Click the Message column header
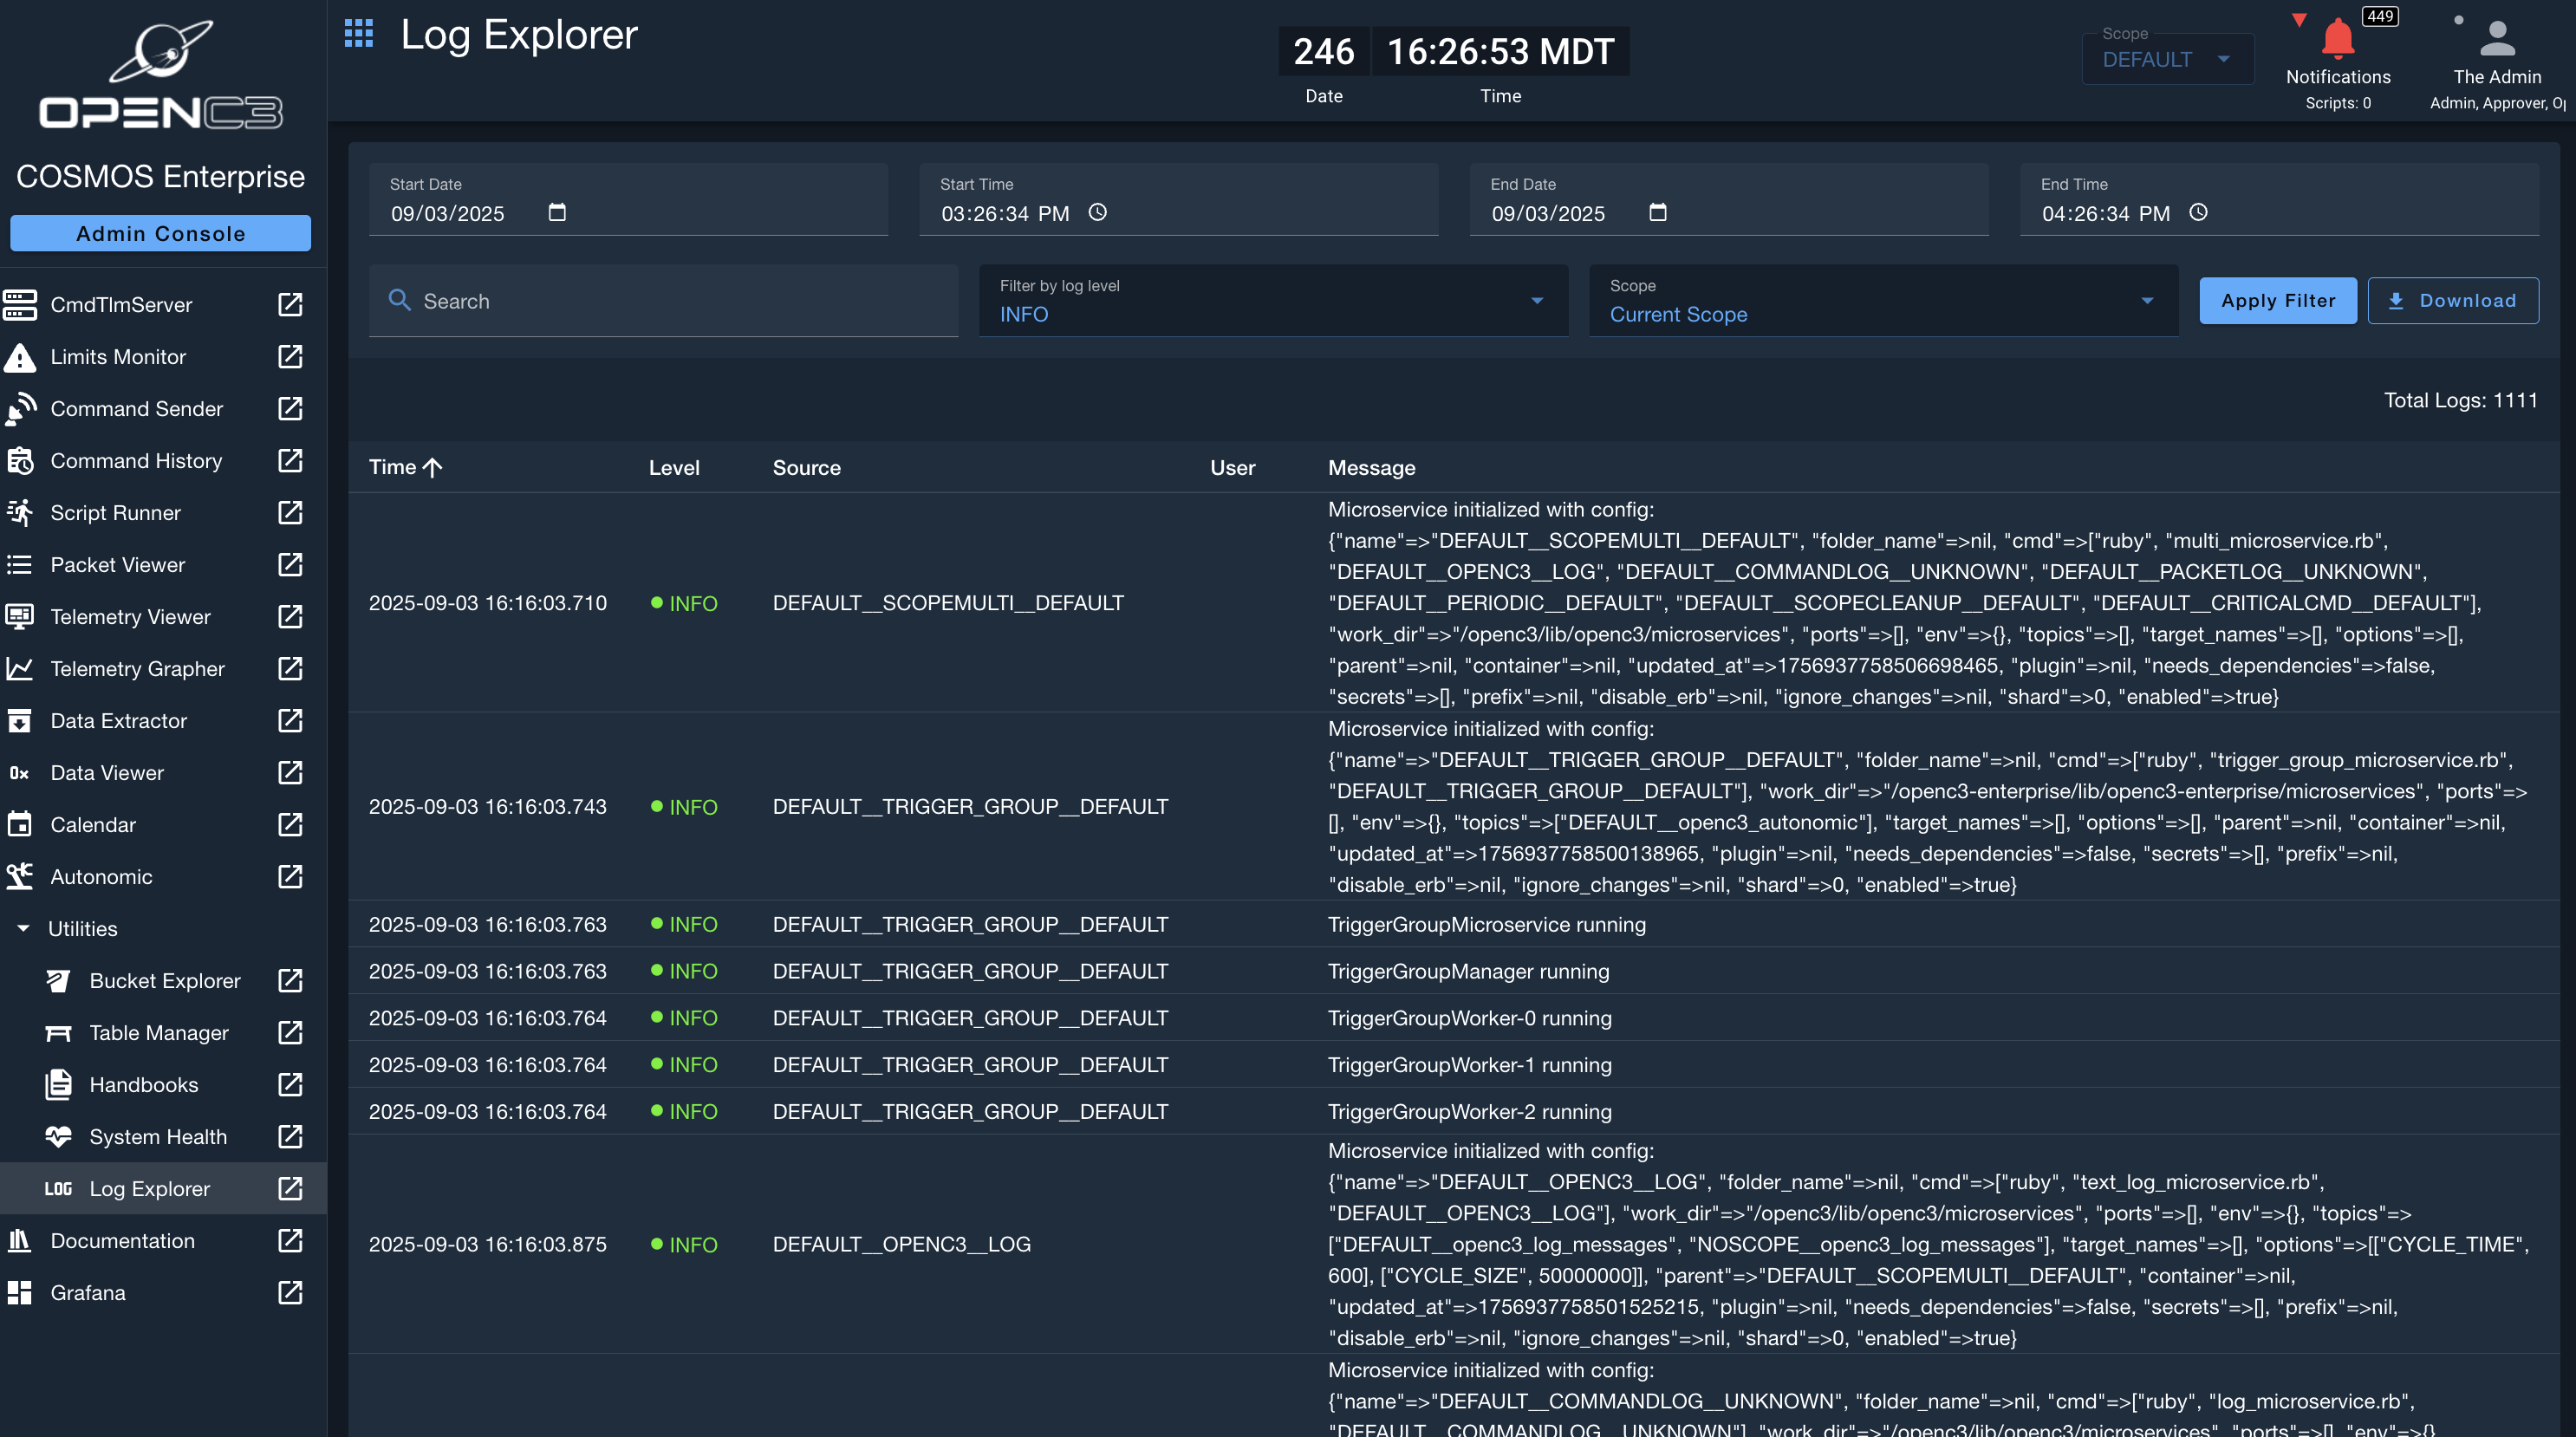This screenshot has height=1437, width=2576. 1371,468
